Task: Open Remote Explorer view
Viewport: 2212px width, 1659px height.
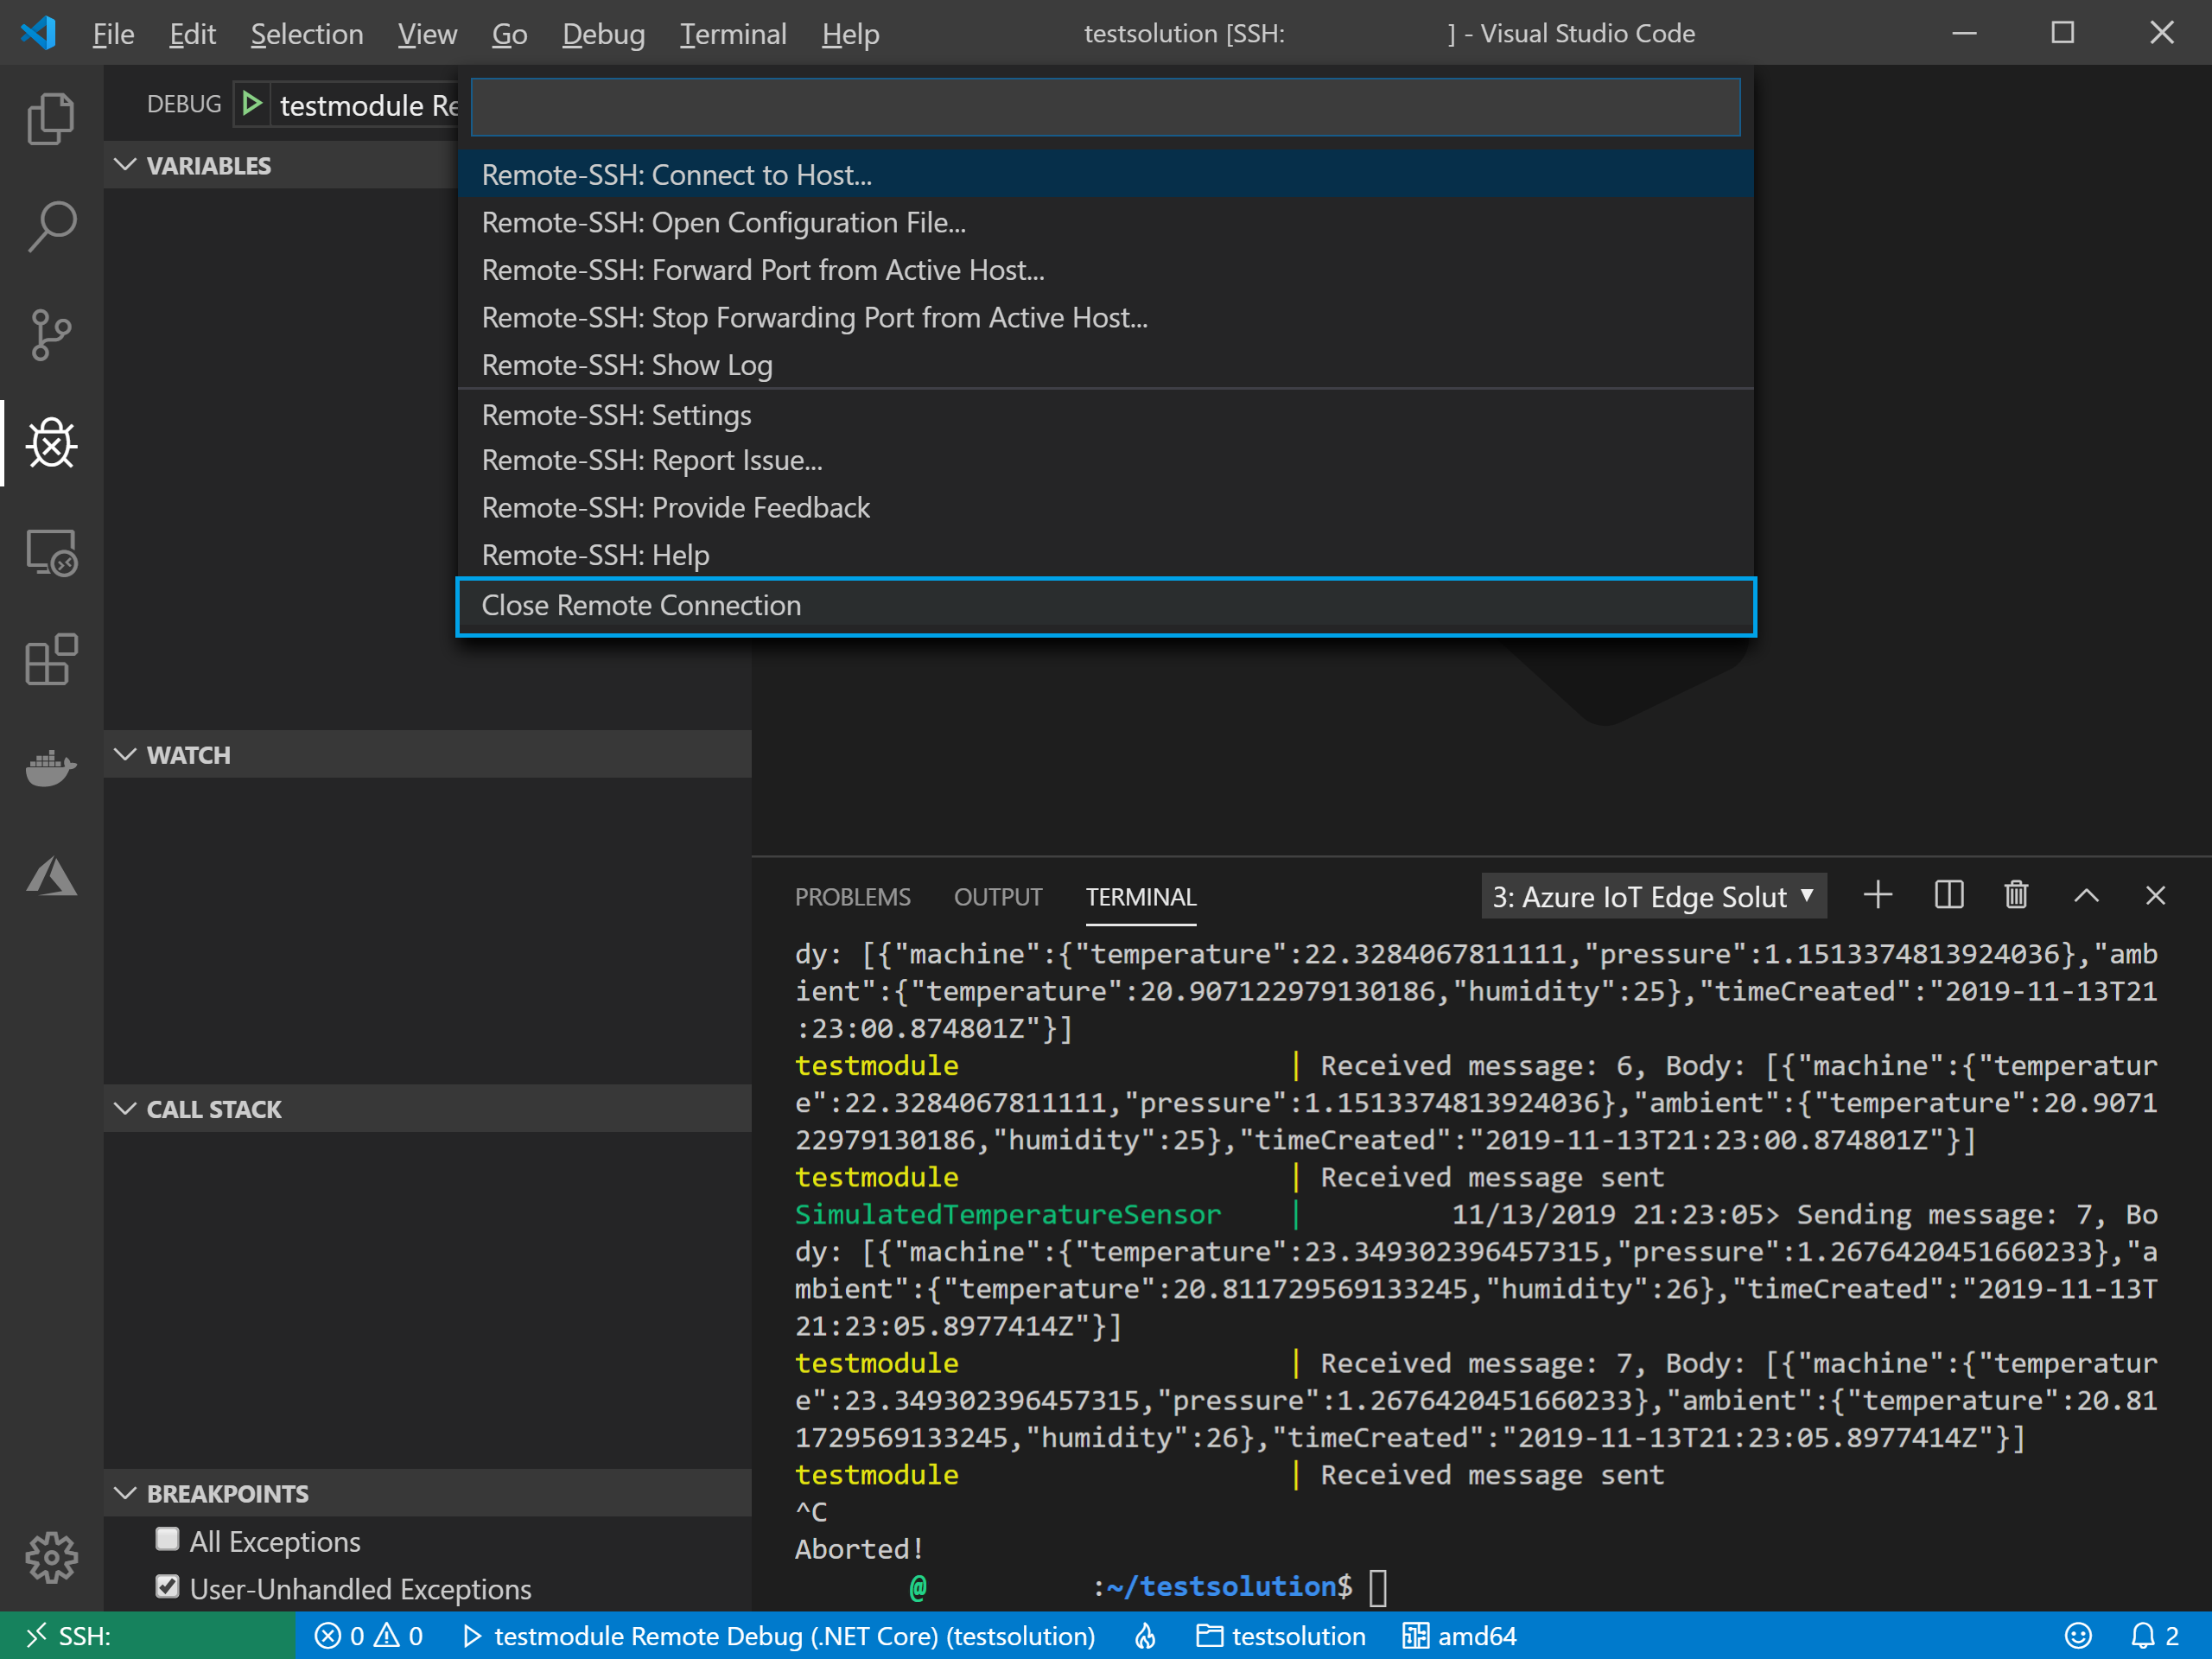Action: (x=51, y=553)
